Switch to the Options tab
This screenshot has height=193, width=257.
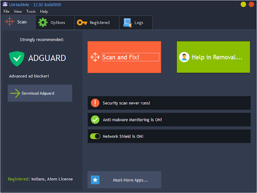(55, 23)
